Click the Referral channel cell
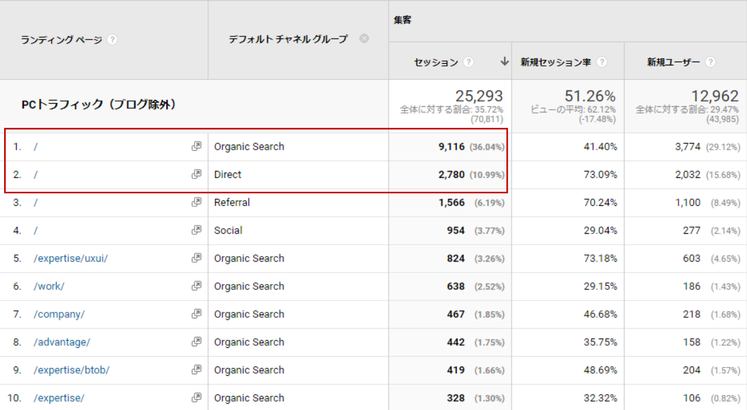This screenshot has height=410, width=747. pyautogui.click(x=232, y=203)
